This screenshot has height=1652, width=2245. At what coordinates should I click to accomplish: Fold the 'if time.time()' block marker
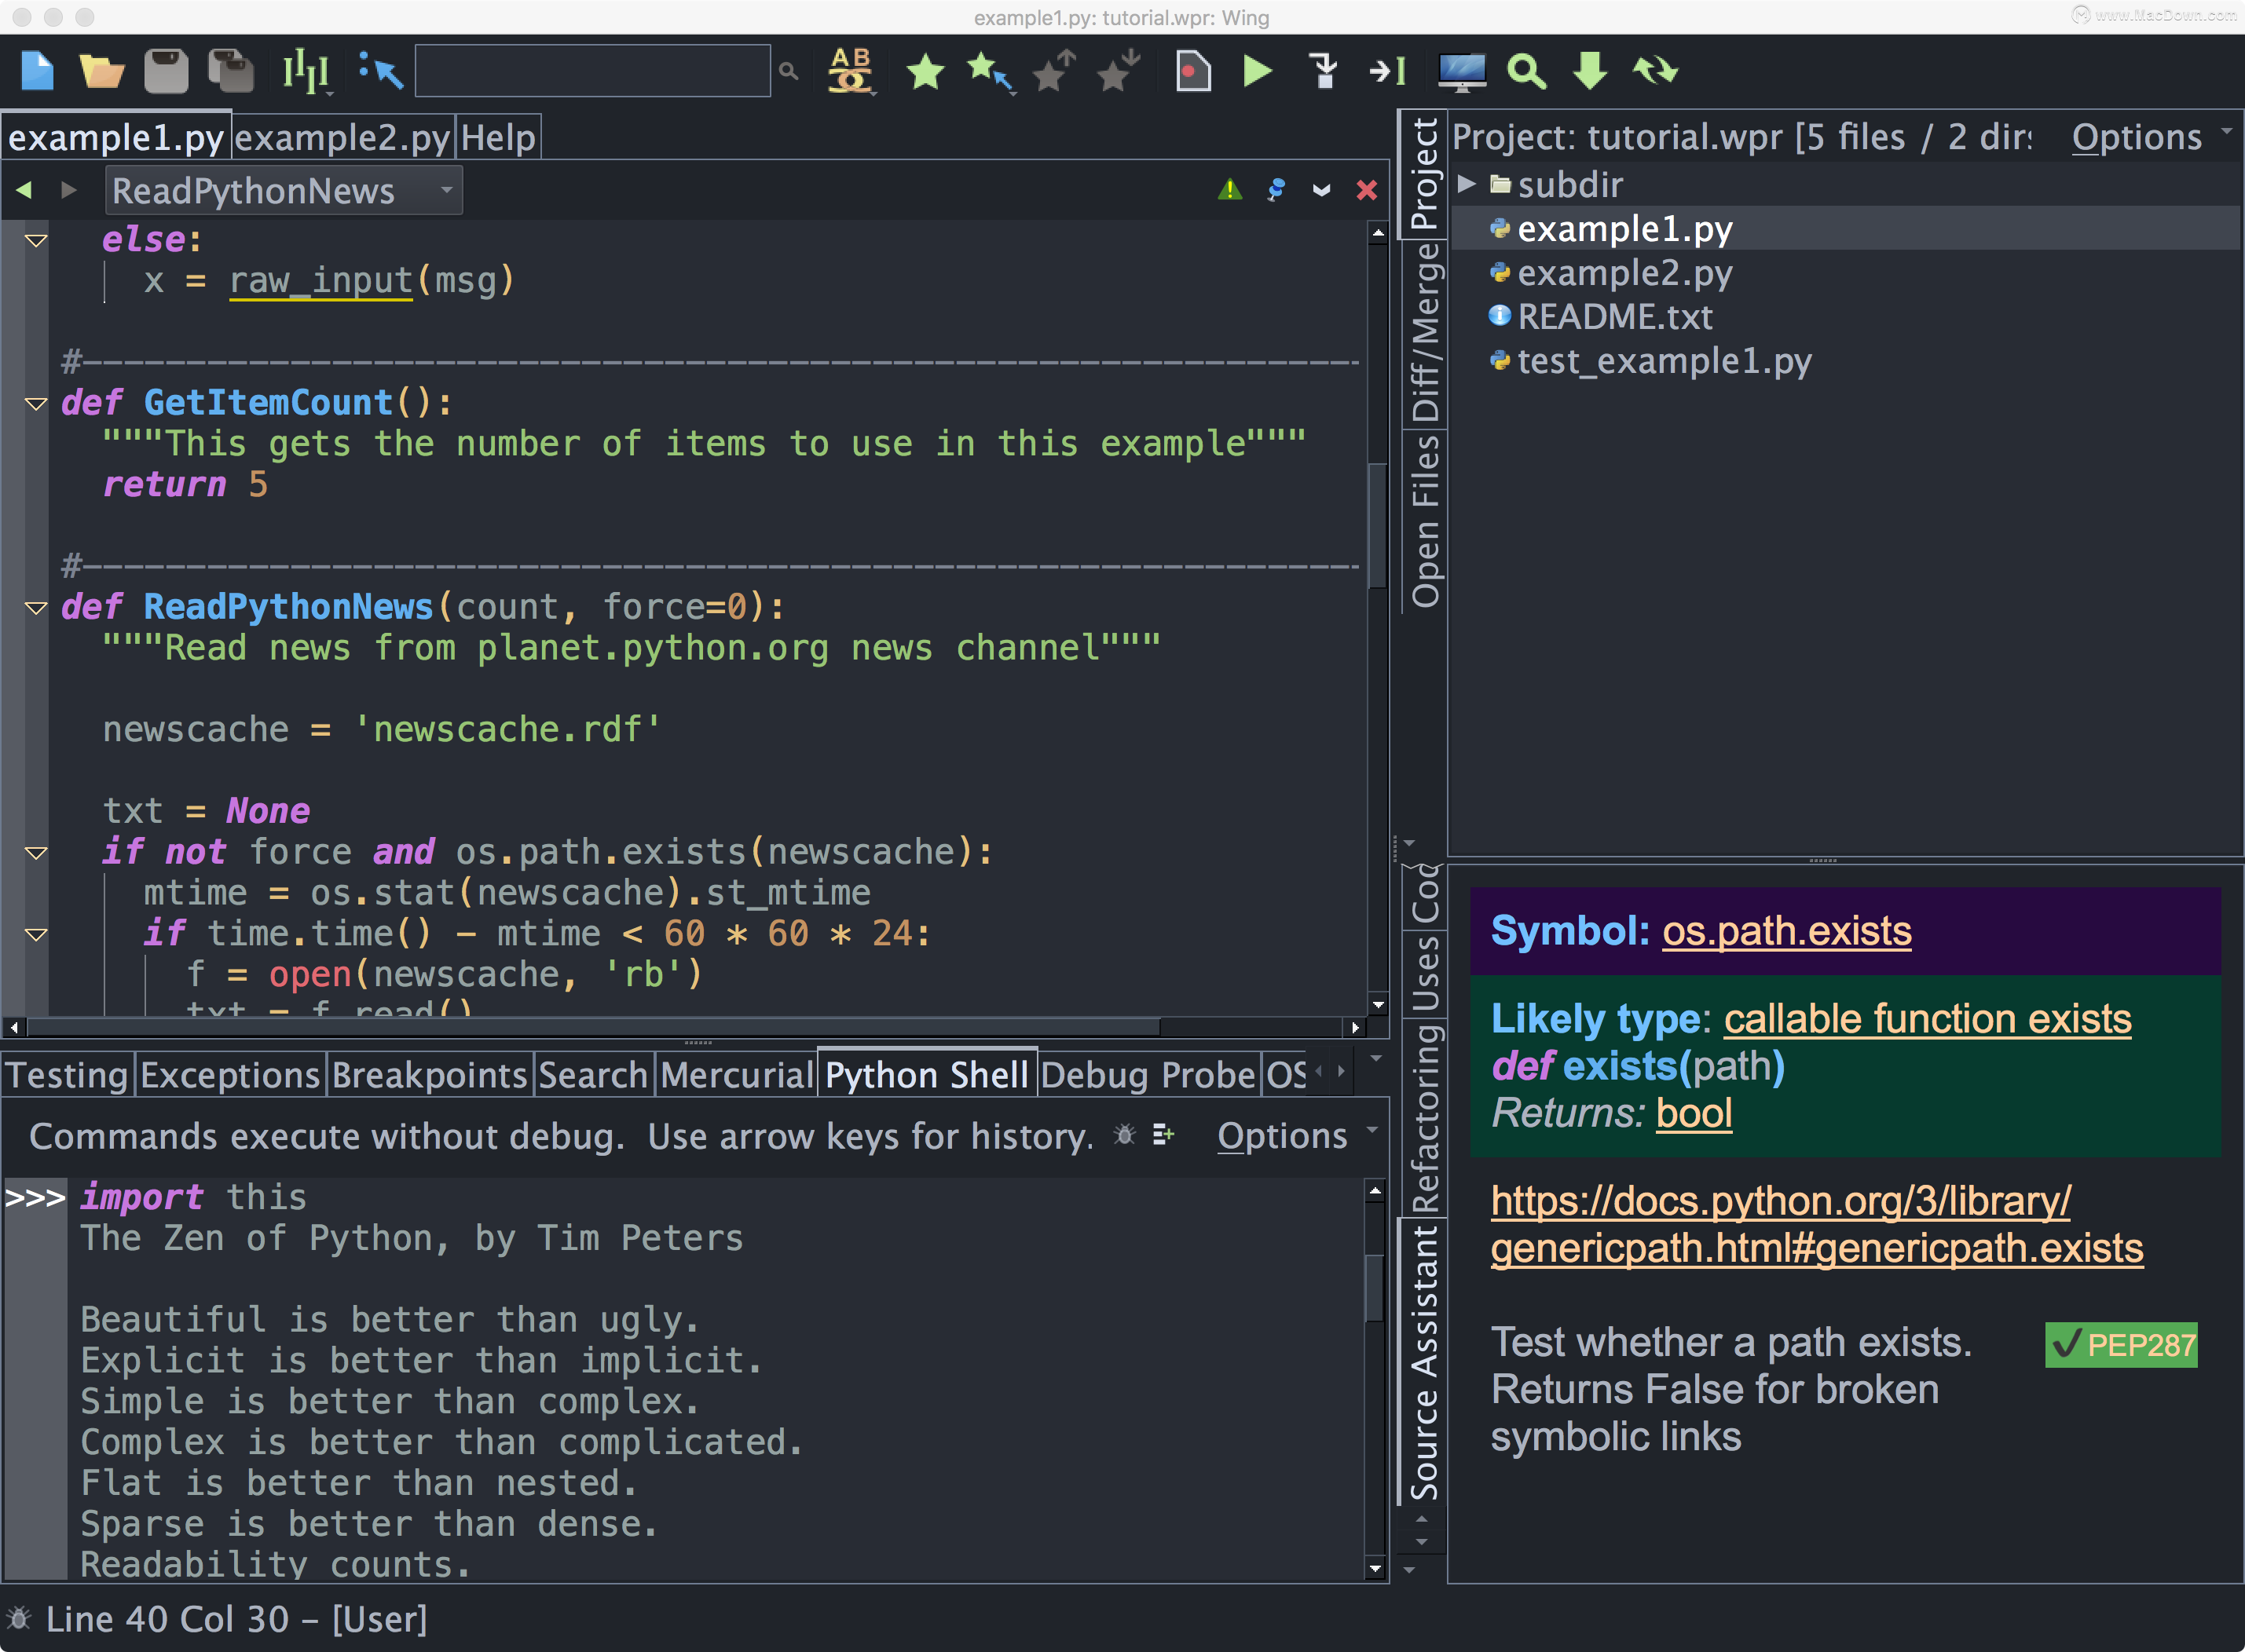coord(36,935)
